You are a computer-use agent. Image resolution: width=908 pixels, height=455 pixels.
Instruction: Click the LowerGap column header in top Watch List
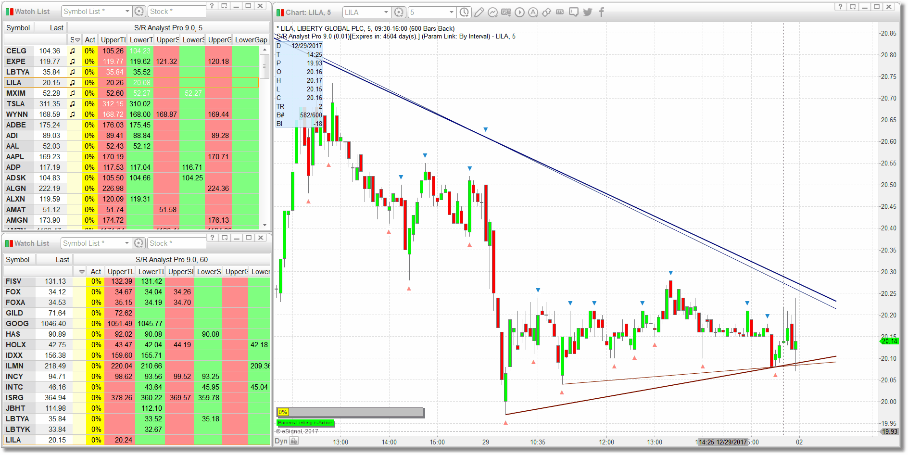[x=251, y=40]
